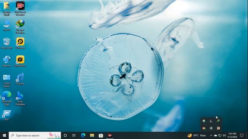Open the Windows Start menu

(x=4, y=136)
